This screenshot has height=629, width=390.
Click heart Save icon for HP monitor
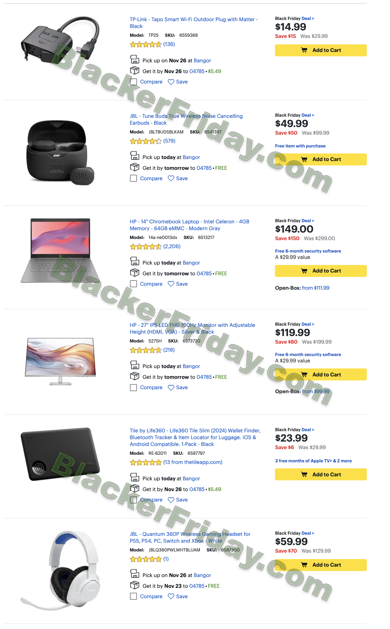pos(171,388)
